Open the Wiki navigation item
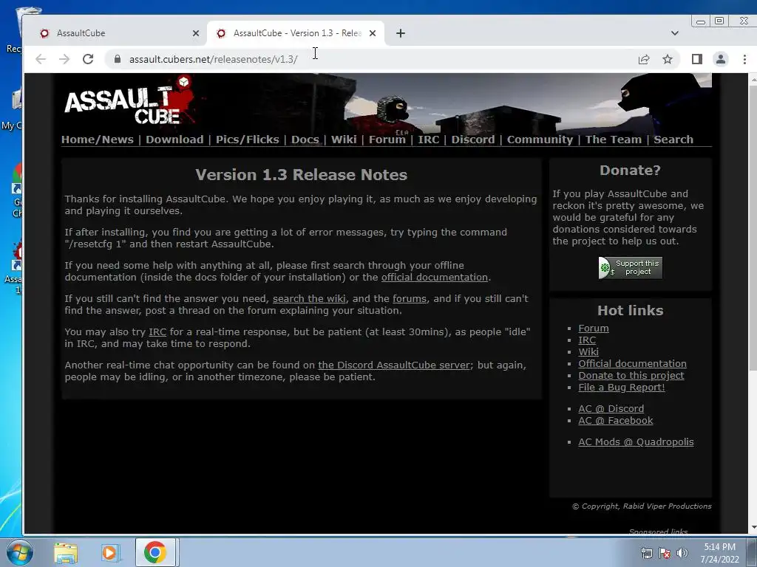This screenshot has height=567, width=757. [x=344, y=140]
